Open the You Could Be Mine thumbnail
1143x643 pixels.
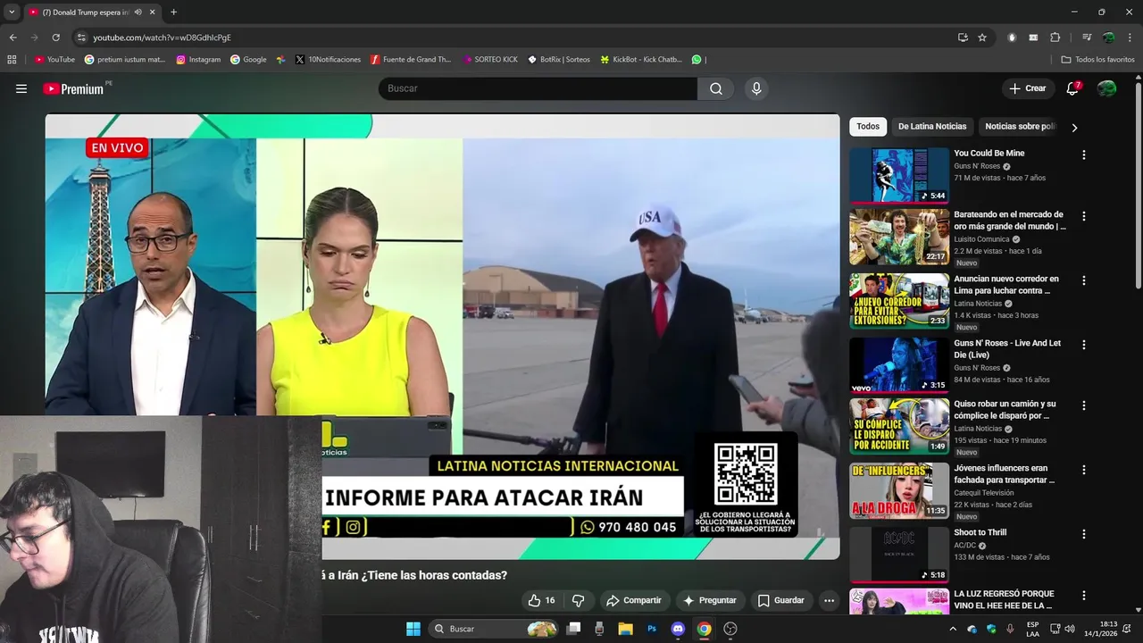[899, 175]
